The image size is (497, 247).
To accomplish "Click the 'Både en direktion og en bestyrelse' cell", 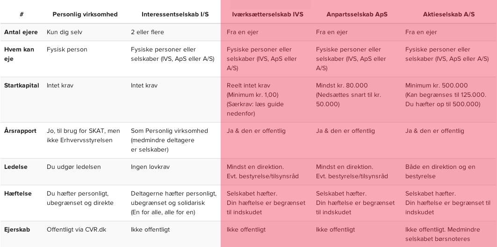I will pyautogui.click(x=440, y=172).
